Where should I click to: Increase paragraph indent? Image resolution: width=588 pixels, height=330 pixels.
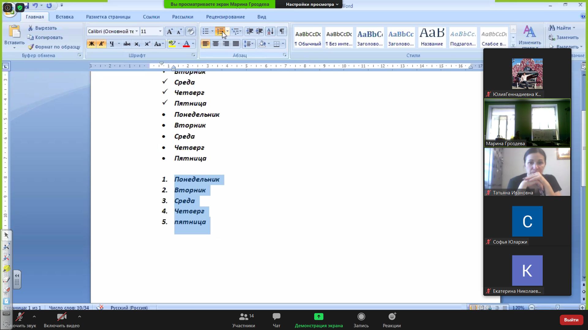[x=259, y=31]
